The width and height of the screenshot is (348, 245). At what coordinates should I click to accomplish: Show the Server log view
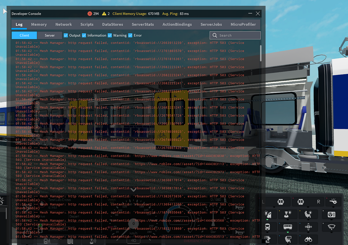[x=49, y=35]
